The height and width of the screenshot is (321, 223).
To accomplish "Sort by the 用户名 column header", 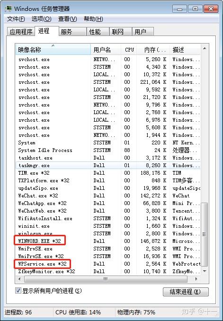I will coord(106,49).
